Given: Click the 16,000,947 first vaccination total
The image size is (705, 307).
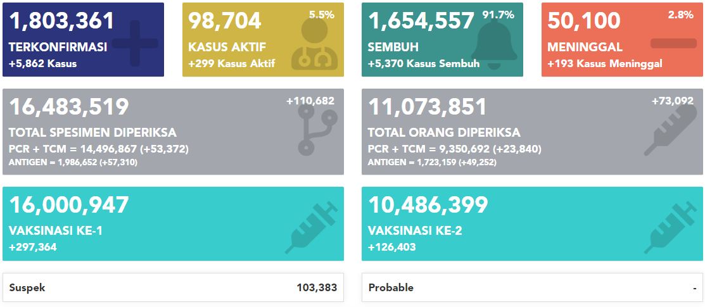Looking at the screenshot, I should click(x=69, y=205).
